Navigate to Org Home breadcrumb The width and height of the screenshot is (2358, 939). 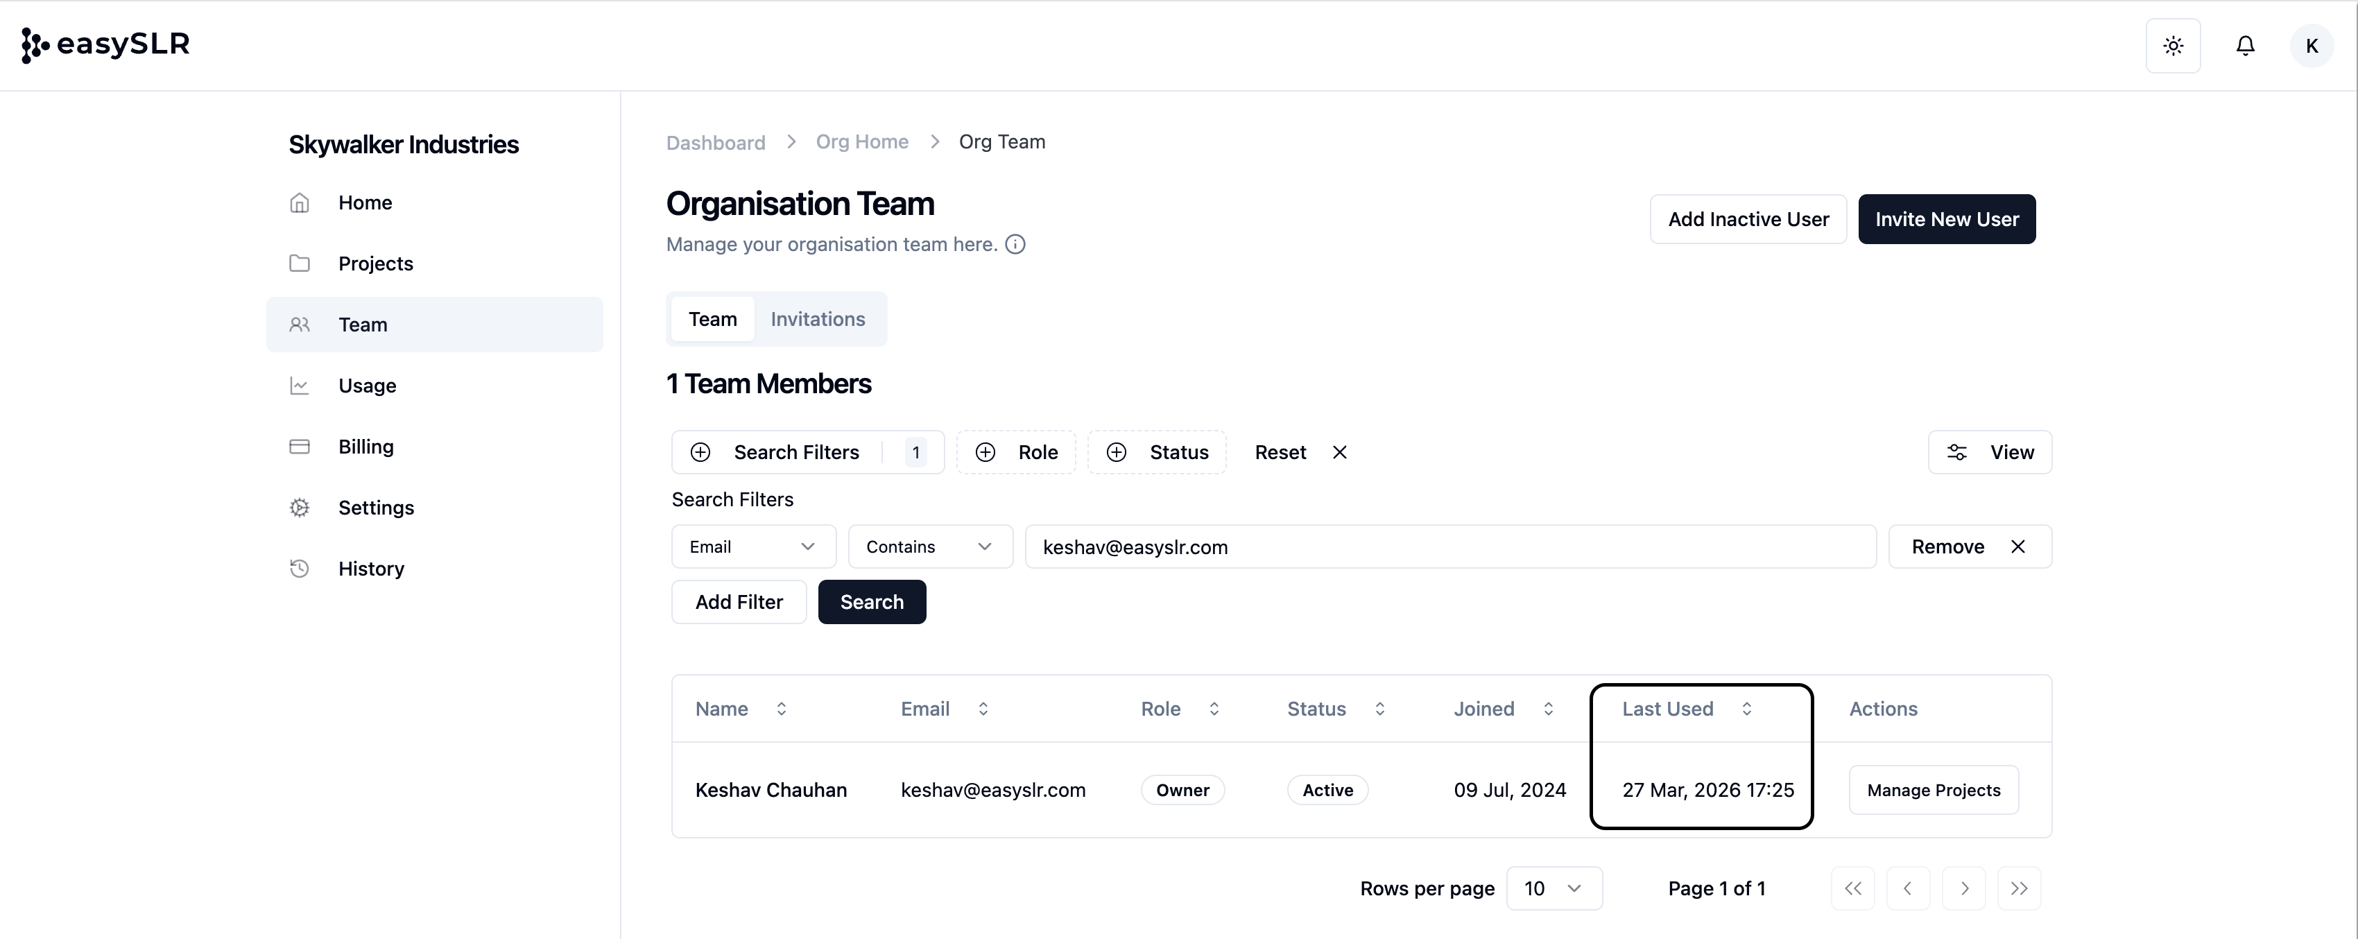click(861, 142)
